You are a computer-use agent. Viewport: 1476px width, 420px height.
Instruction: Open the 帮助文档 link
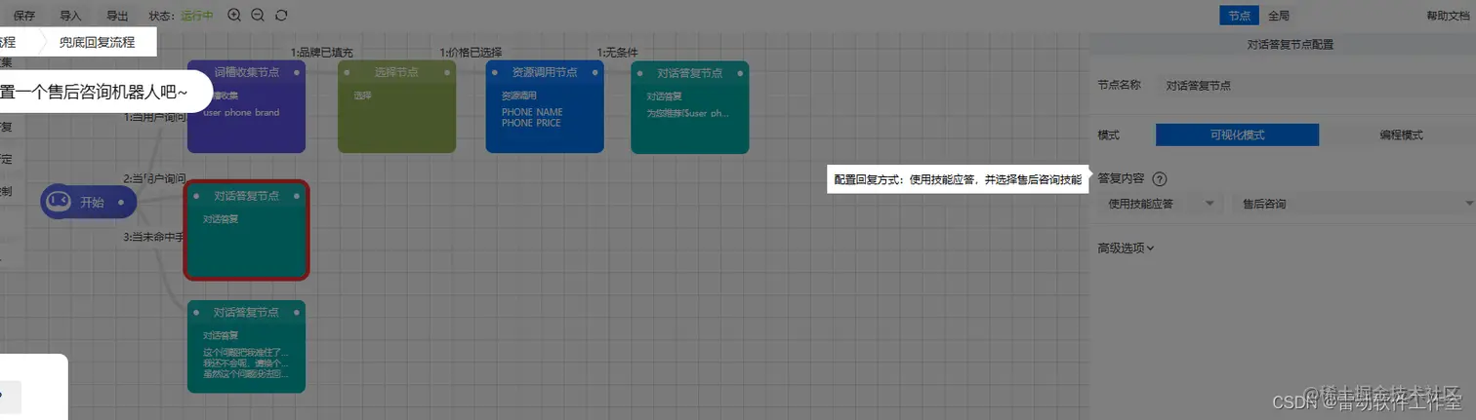coord(1446,16)
